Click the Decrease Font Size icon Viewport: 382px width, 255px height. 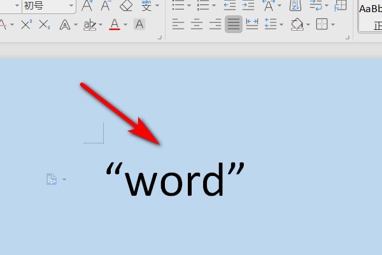pos(106,6)
